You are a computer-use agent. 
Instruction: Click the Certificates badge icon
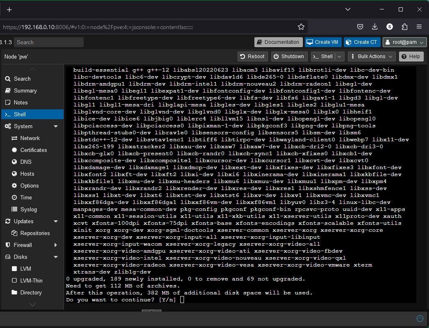14,150
